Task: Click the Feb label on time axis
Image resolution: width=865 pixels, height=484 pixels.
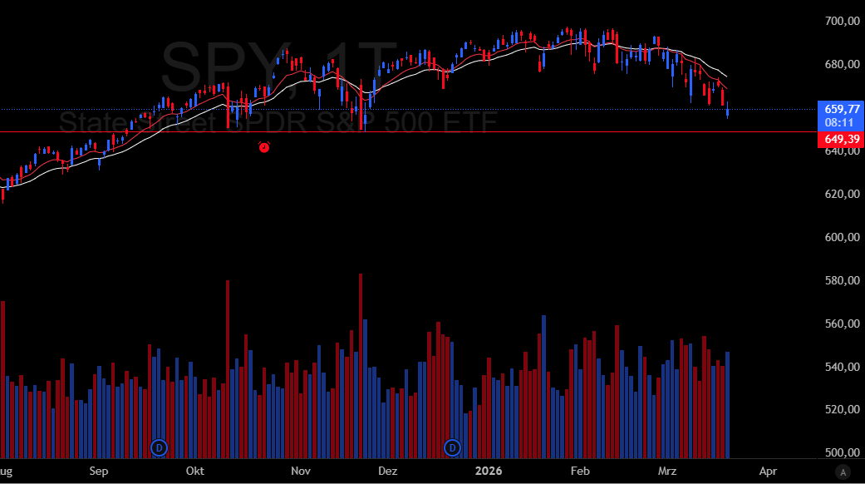Action: [580, 472]
